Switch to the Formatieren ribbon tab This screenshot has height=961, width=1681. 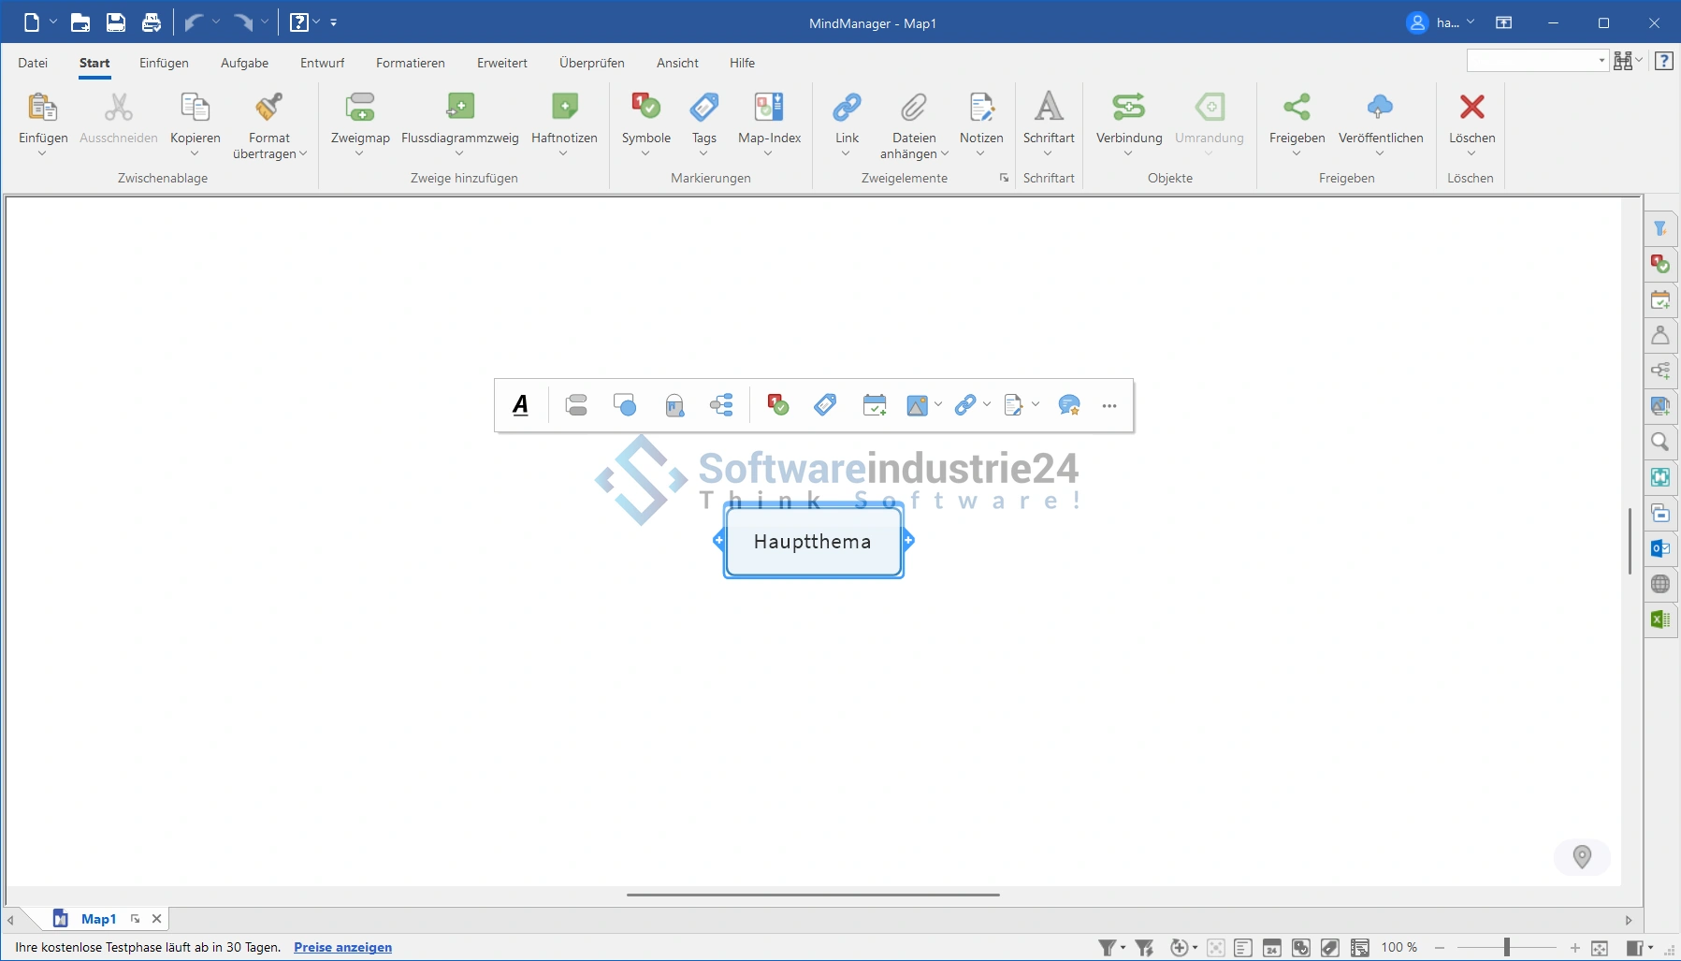[x=410, y=63]
